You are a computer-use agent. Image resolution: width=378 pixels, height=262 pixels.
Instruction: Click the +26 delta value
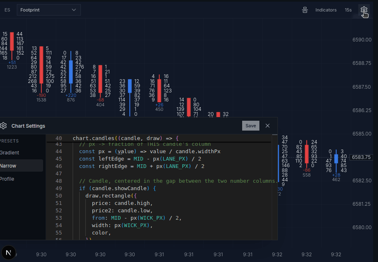click(159, 105)
